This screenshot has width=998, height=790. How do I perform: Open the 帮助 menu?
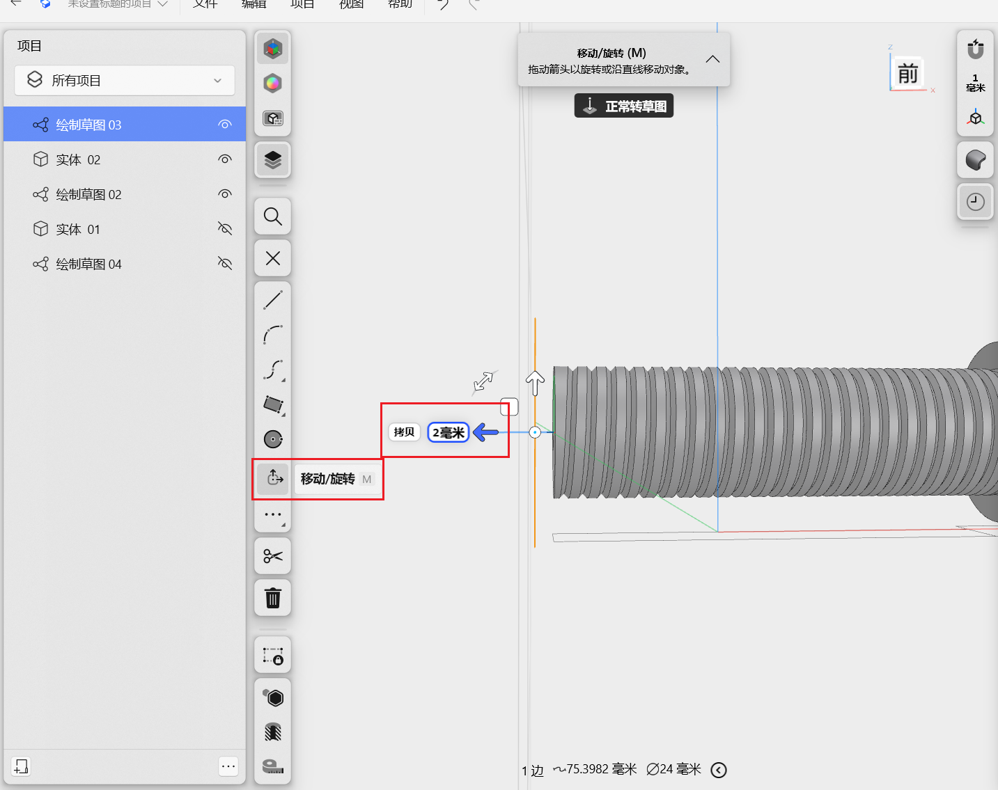[x=400, y=4]
